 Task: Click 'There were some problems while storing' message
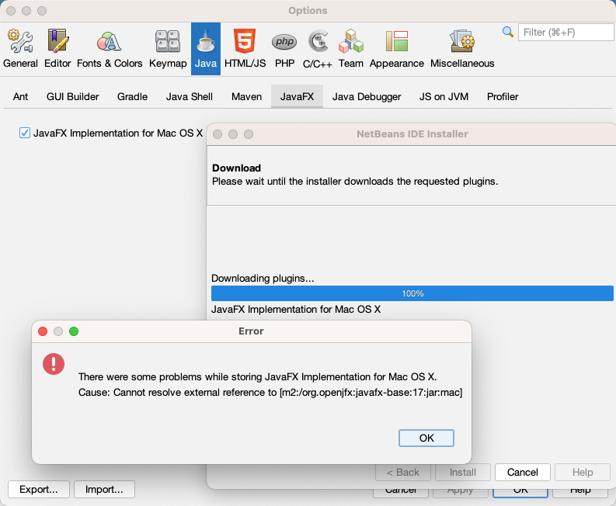pos(258,377)
